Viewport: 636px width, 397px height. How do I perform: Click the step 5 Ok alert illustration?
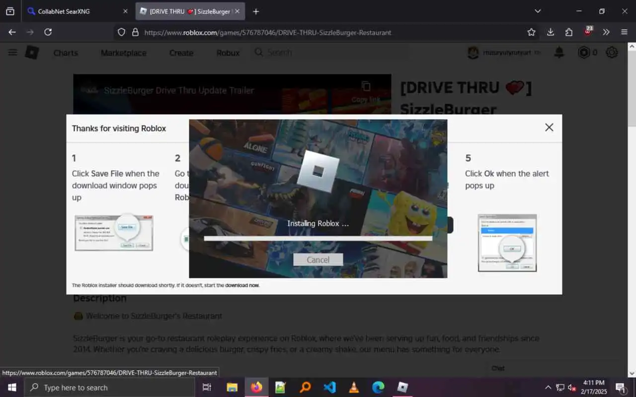point(507,243)
